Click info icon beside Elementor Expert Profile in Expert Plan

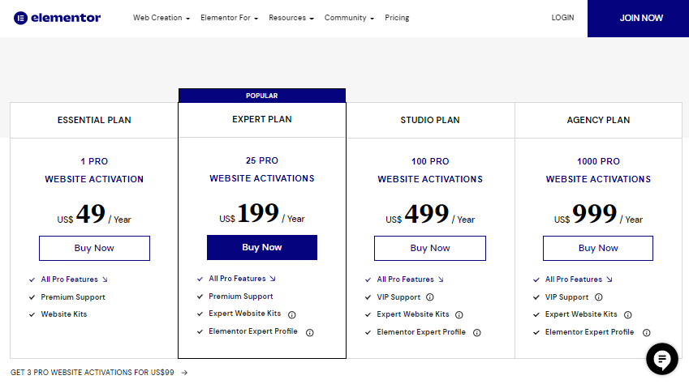[310, 333]
